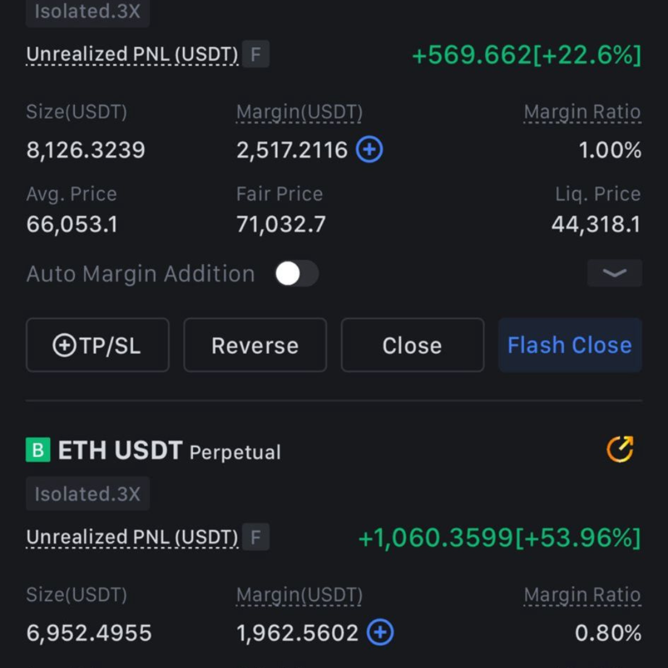Toggle Auto Margin Addition switch
Screen dimensions: 668x668
coord(297,273)
